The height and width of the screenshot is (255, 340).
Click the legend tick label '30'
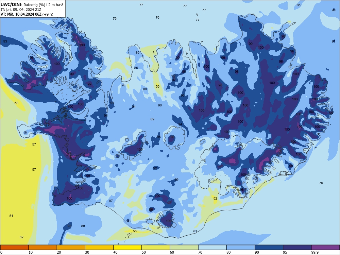[87, 252]
